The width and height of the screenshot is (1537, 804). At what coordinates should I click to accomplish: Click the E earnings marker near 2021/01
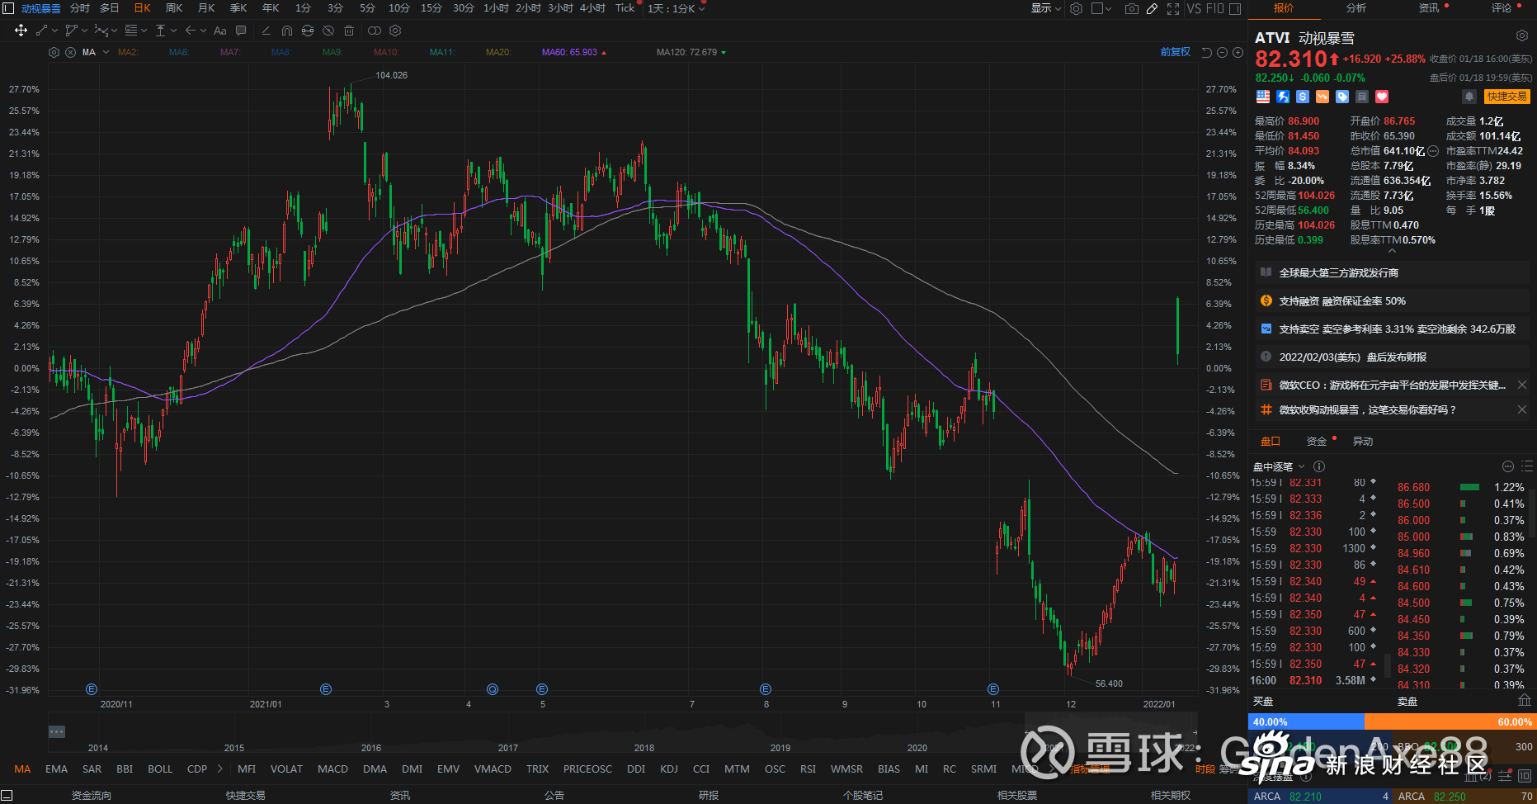tap(326, 689)
